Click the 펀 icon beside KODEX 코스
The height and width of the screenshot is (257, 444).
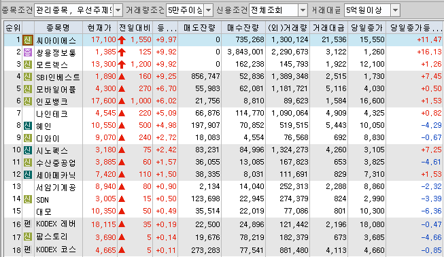28,250
